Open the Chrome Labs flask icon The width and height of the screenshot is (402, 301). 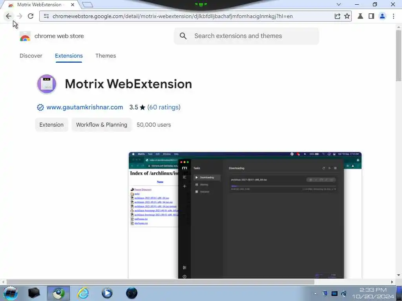coord(360,16)
